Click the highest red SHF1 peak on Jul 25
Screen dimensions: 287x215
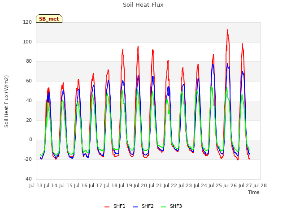coord(228,30)
